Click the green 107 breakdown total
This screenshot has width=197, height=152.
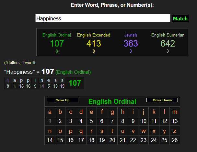pyautogui.click(x=75, y=83)
